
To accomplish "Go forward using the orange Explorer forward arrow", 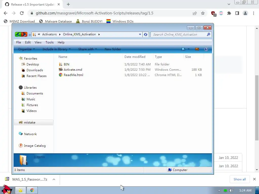I will pos(24,34).
